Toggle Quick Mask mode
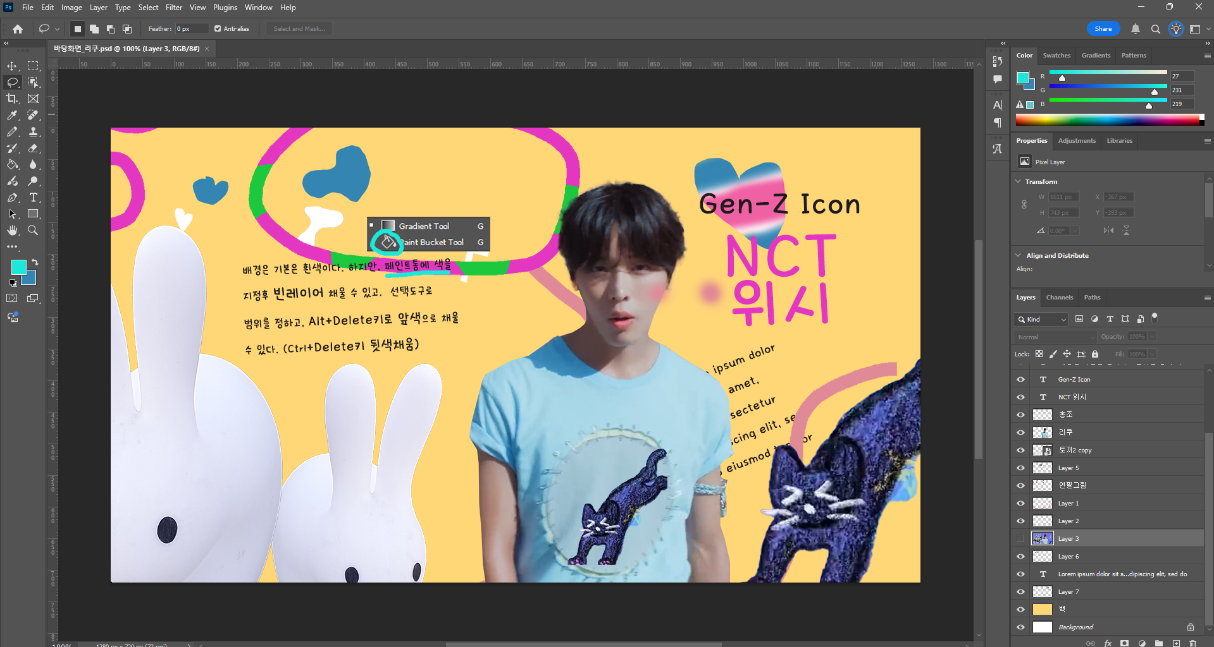Viewport: 1214px width, 647px height. pyautogui.click(x=12, y=298)
